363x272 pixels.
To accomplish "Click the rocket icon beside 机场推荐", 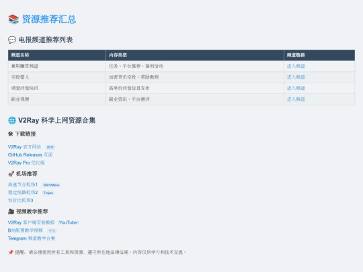I will [11, 174].
